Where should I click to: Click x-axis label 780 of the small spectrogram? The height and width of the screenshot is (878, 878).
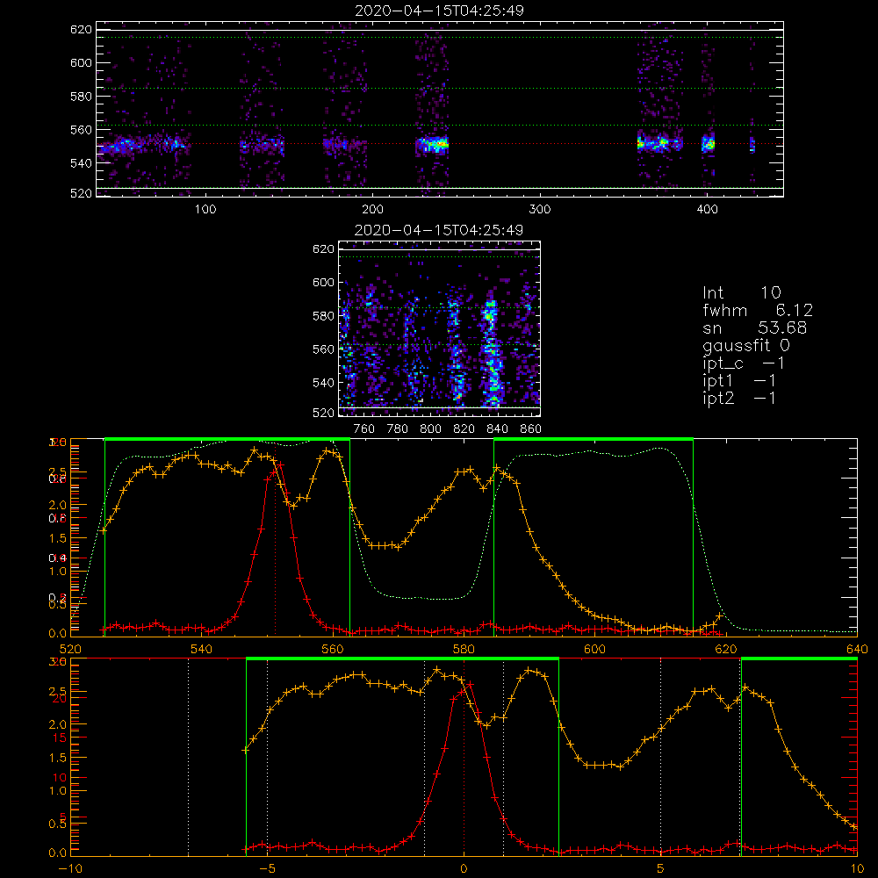tap(398, 429)
